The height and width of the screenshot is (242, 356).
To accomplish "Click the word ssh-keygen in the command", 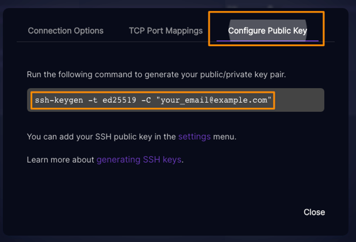I will pyautogui.click(x=59, y=100).
